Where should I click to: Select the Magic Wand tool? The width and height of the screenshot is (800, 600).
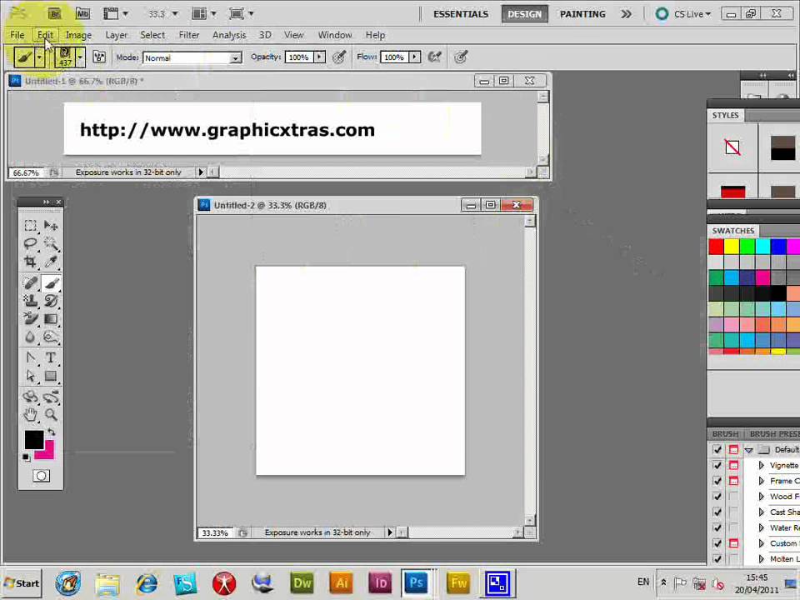pos(51,243)
